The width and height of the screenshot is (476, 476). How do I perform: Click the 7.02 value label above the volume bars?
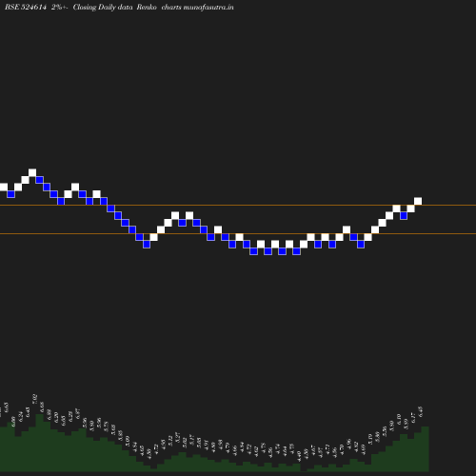35,399
